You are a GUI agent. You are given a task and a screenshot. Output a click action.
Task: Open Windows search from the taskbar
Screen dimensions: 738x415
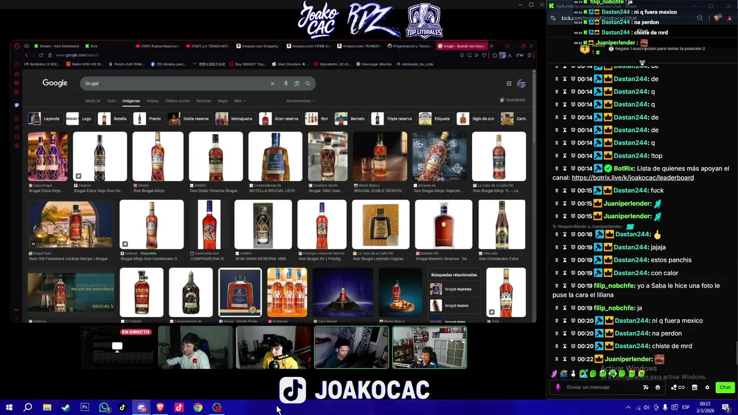(28, 408)
